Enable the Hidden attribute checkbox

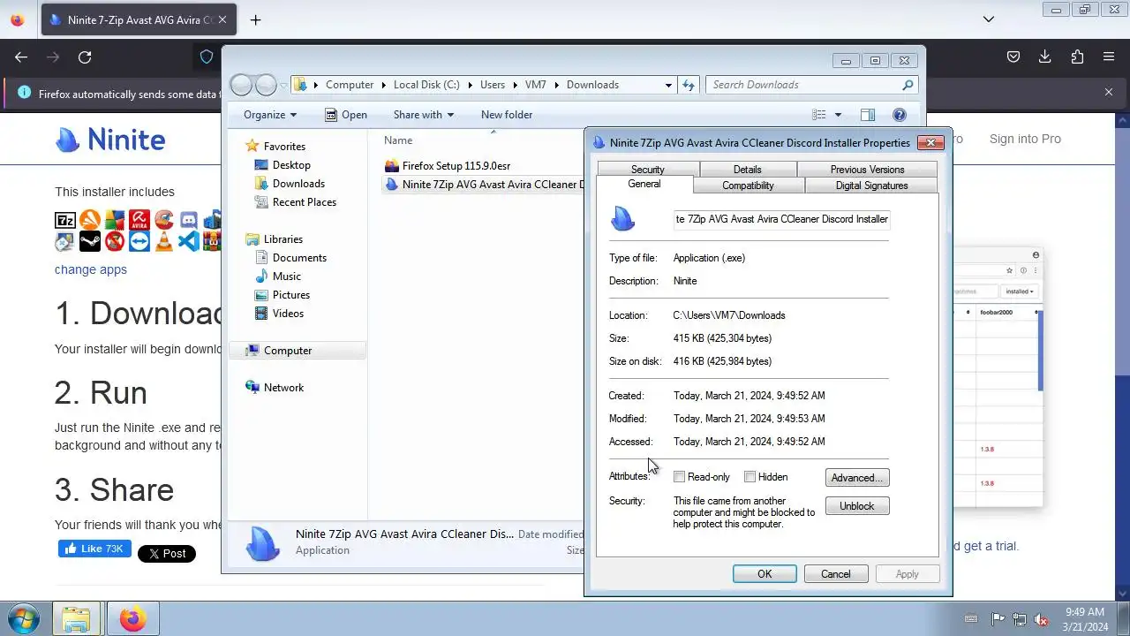click(x=750, y=477)
